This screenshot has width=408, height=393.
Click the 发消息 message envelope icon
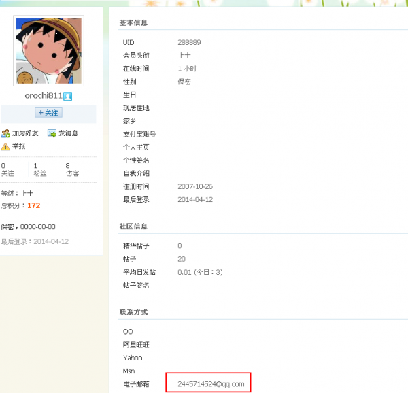coord(52,133)
